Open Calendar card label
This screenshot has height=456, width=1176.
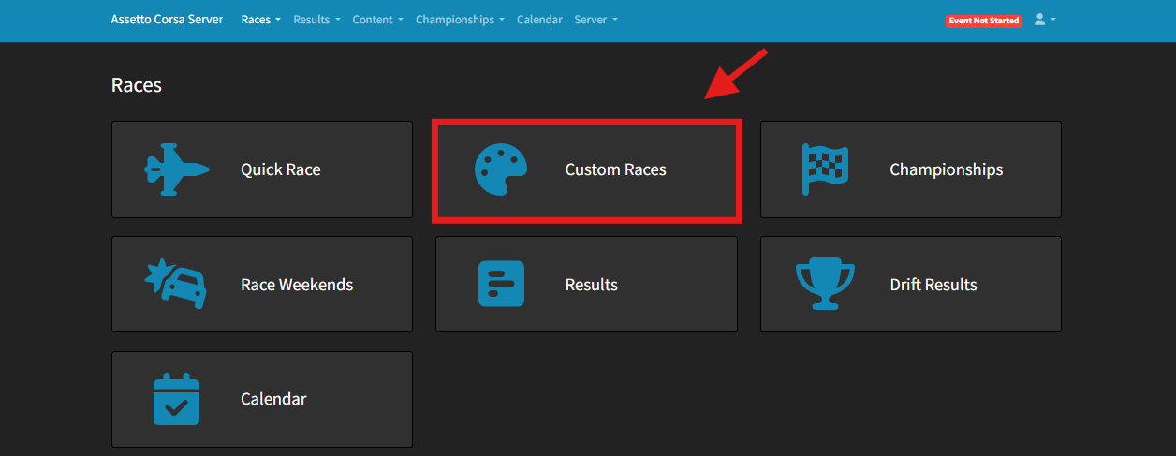(273, 399)
